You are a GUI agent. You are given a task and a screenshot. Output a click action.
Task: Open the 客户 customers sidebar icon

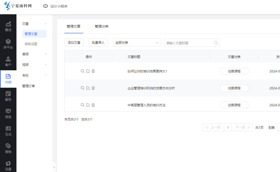[8, 62]
